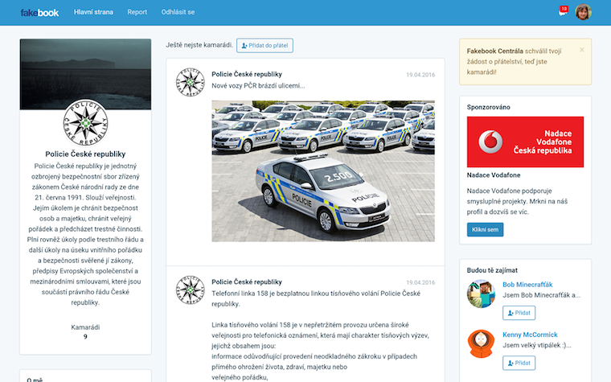Open the Report menu item
This screenshot has height=382, width=611.
click(137, 12)
